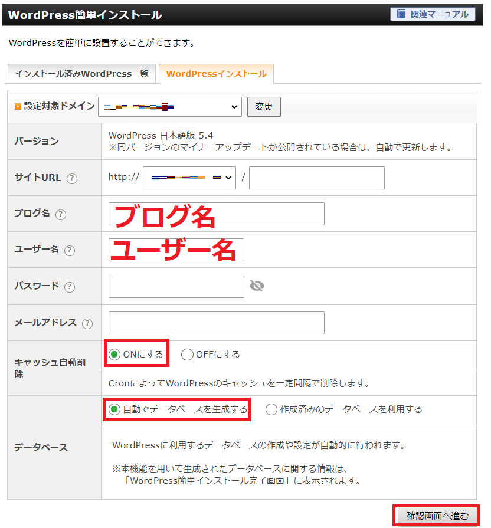Toggle password visibility eye icon
Image resolution: width=491 pixels, height=528 pixels.
257,286
